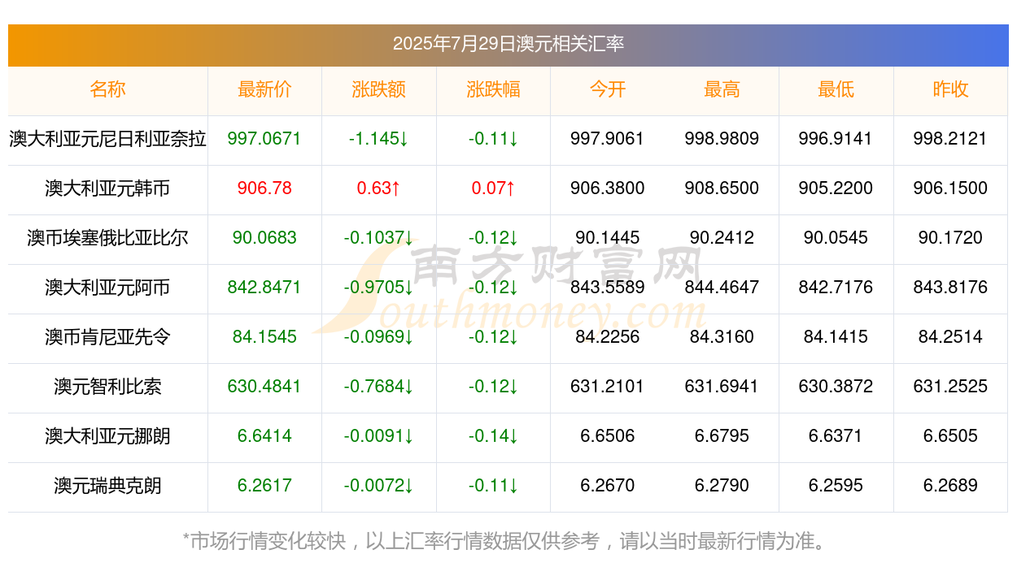Select the 涨跌额 column header
Screen dimensions: 1017x567
379,89
